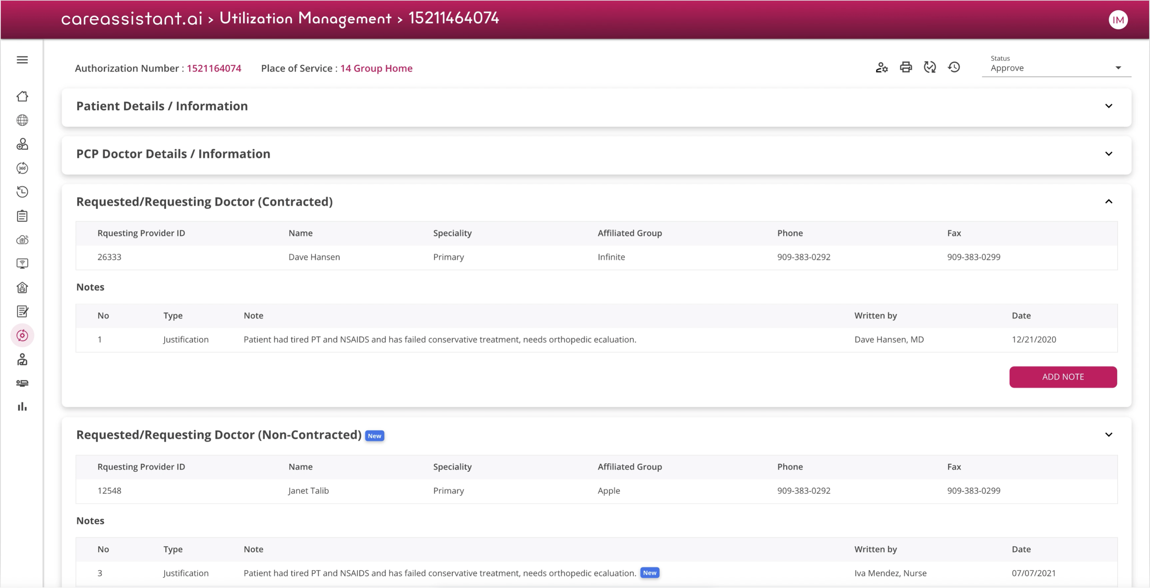Viewport: 1150px width, 588px height.
Task: Click careassistant.ai breadcrumb link
Action: click(x=132, y=18)
